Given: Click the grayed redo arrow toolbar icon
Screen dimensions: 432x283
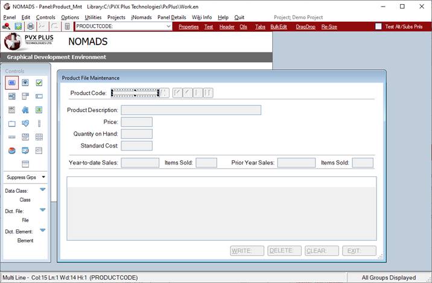Looking at the screenshot, I should (55, 26).
